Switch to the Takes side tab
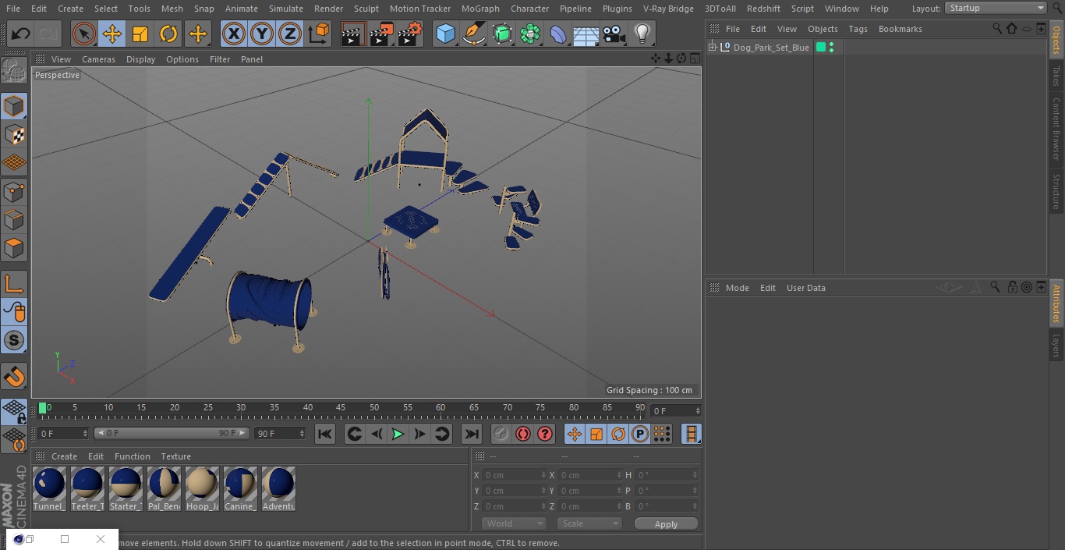1065x550 pixels. click(1056, 76)
